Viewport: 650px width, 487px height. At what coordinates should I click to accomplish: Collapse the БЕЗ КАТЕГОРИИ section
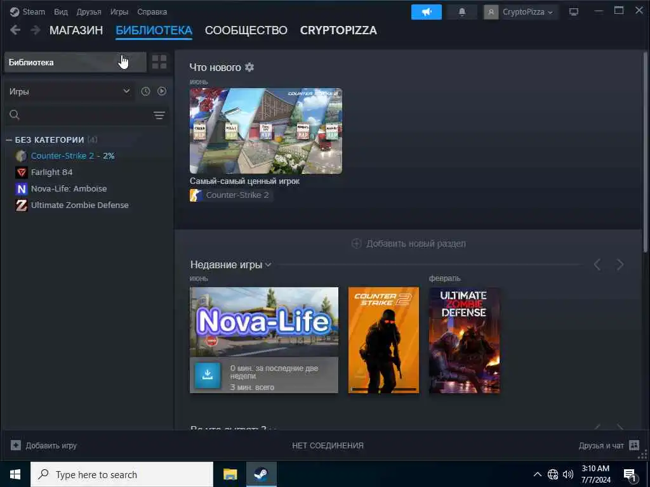(x=9, y=140)
